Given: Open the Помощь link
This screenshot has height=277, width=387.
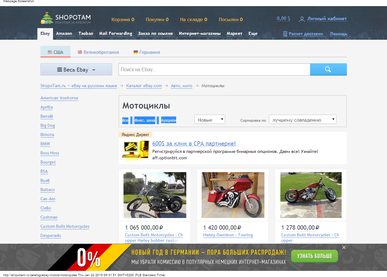Looking at the screenshot, I should (x=339, y=34).
